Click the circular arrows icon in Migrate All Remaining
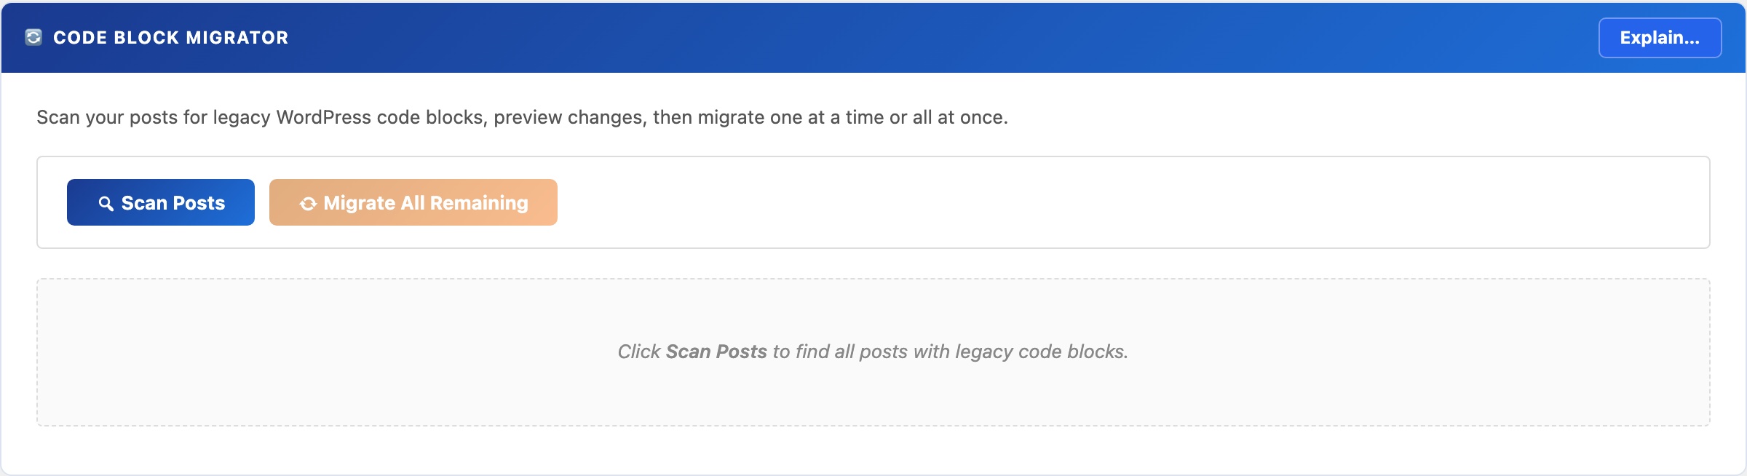The height and width of the screenshot is (476, 1747). point(307,203)
